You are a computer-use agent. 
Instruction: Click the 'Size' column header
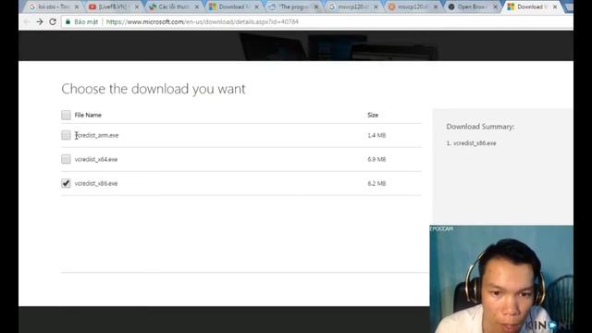373,115
